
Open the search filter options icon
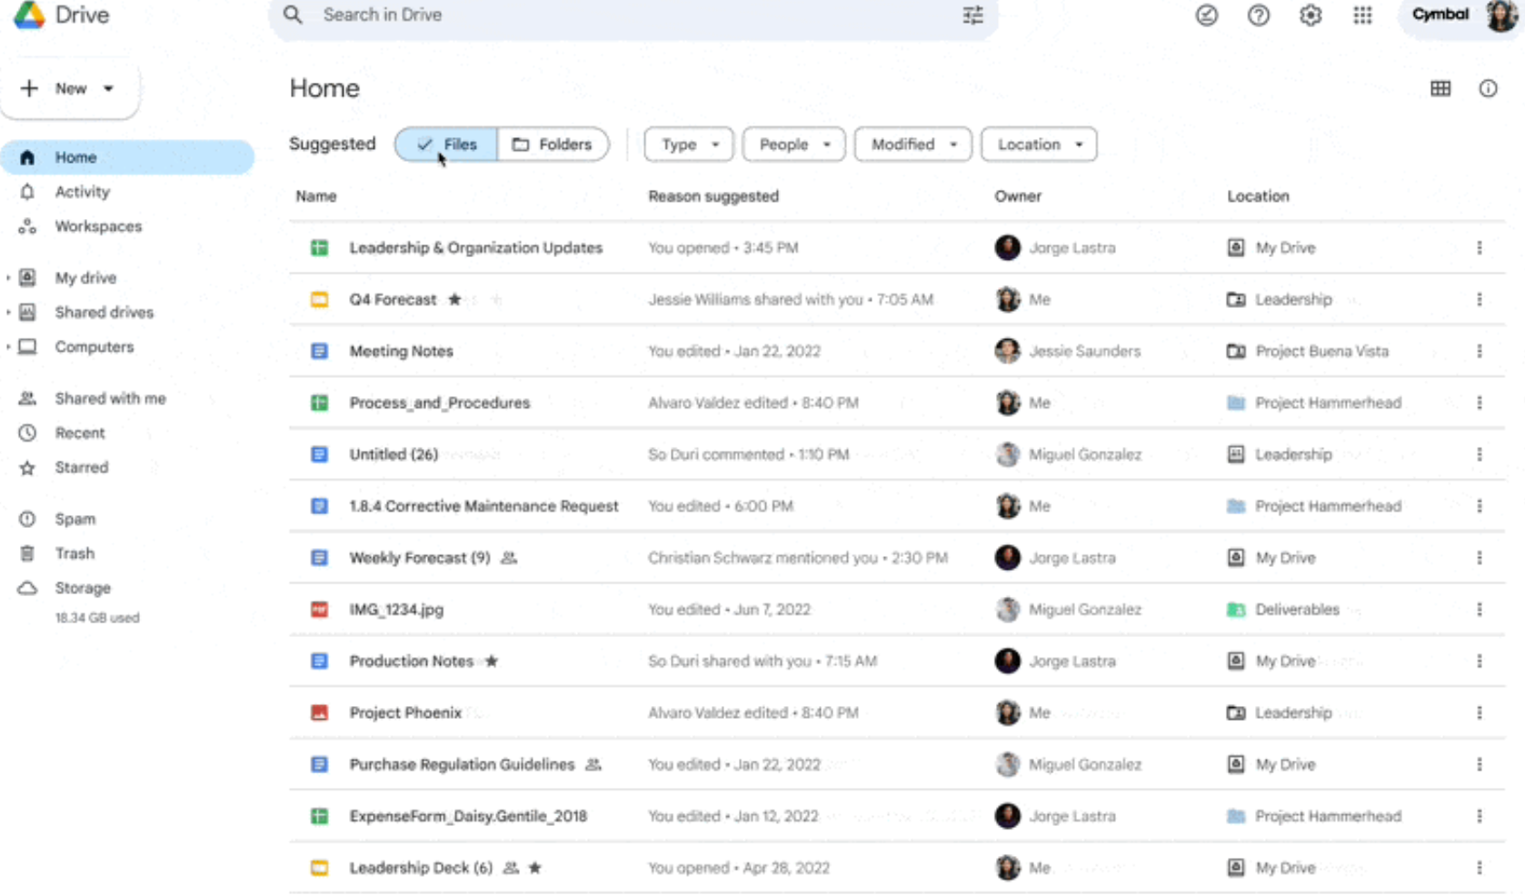click(x=972, y=15)
